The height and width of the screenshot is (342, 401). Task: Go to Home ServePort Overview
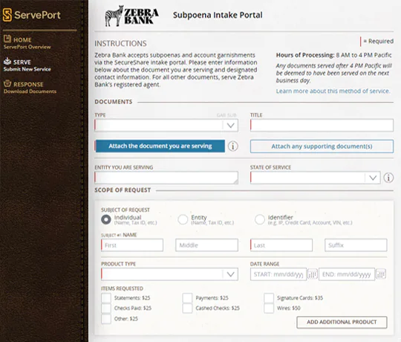27,43
